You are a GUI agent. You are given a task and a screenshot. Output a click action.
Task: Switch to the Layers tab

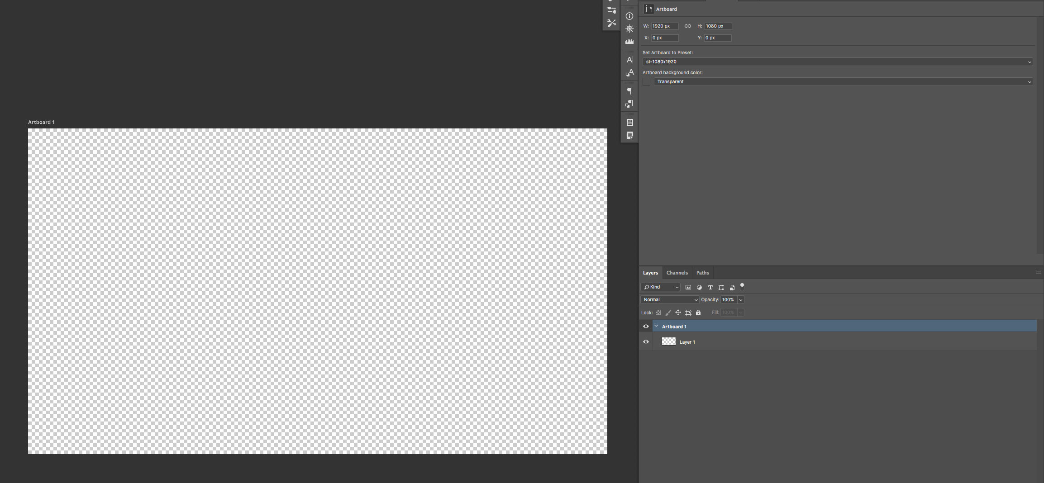pos(650,273)
